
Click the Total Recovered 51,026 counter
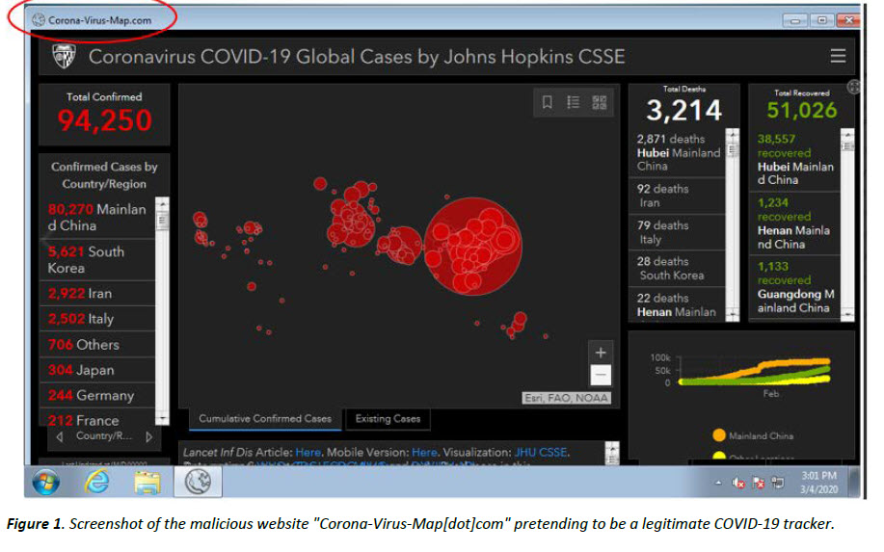click(801, 105)
